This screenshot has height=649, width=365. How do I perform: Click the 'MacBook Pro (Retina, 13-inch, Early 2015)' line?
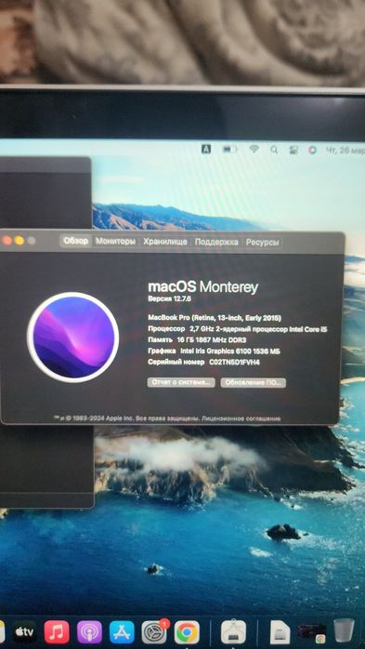(215, 318)
